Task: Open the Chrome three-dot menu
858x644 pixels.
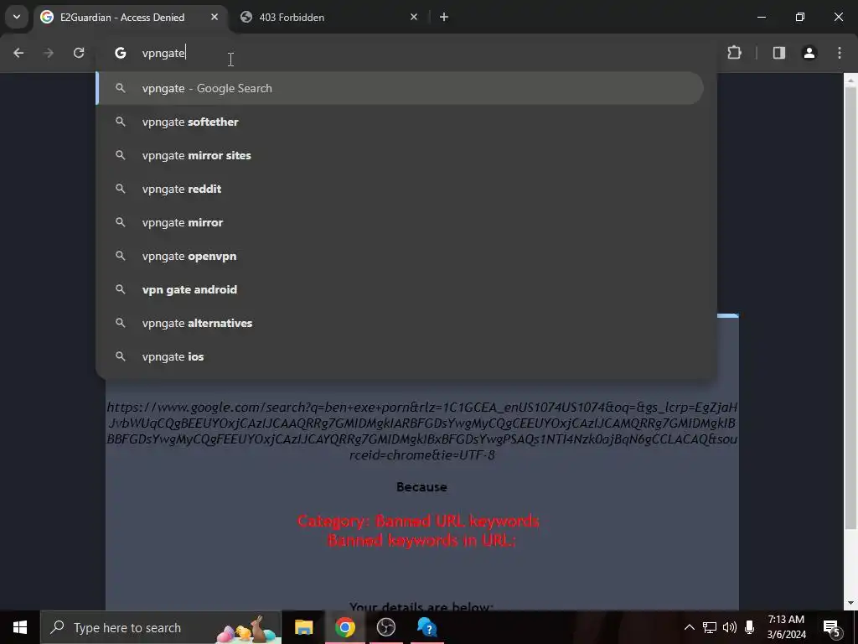Action: point(840,53)
